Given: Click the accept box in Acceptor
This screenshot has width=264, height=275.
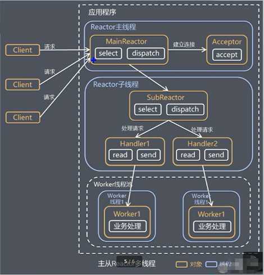Looking at the screenshot, I should (227, 55).
